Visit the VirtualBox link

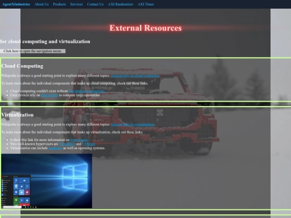click(x=67, y=144)
